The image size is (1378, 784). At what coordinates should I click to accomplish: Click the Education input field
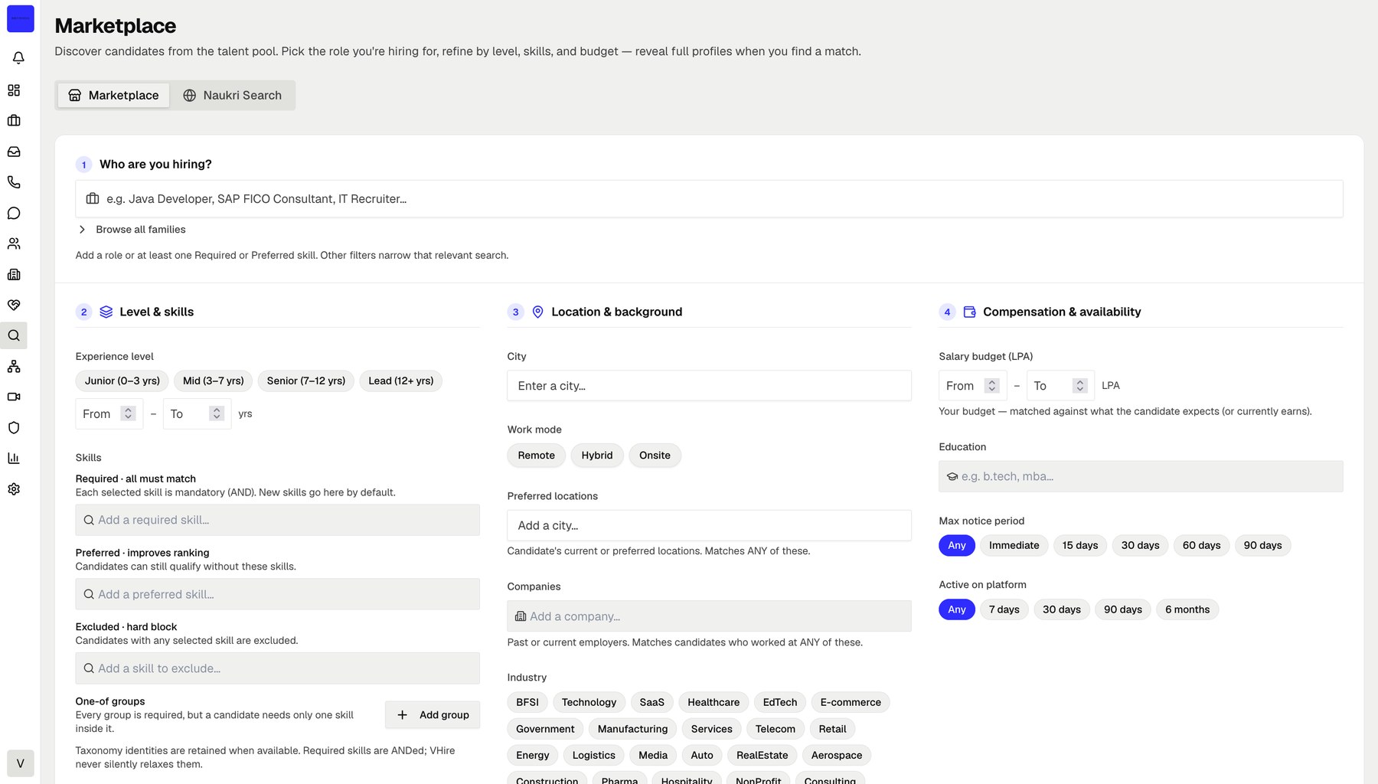1141,476
